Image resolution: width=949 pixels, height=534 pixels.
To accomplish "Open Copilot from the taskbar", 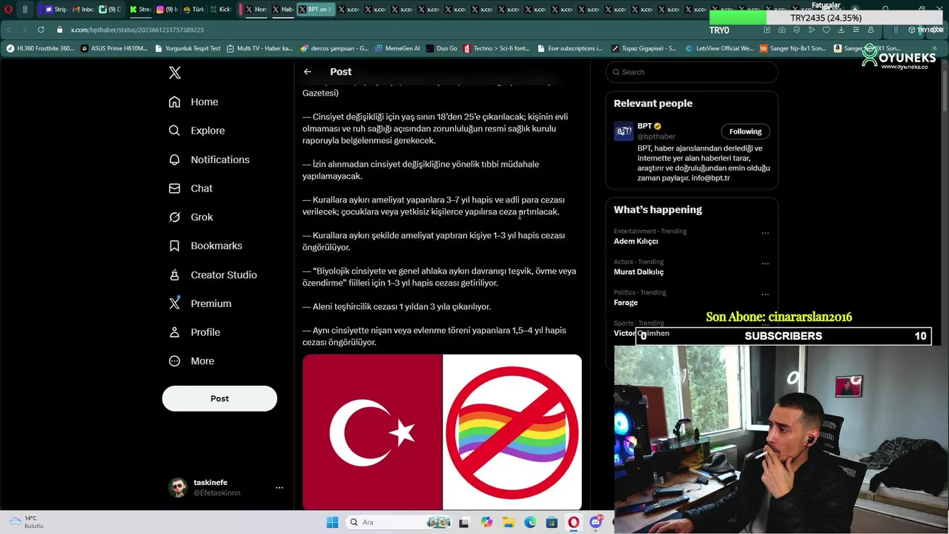I will pos(486,522).
